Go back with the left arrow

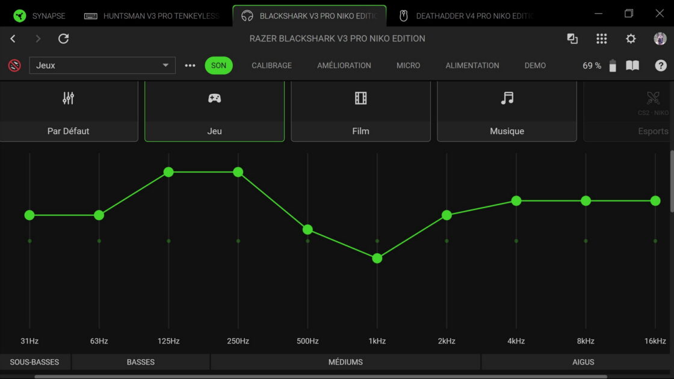13,39
